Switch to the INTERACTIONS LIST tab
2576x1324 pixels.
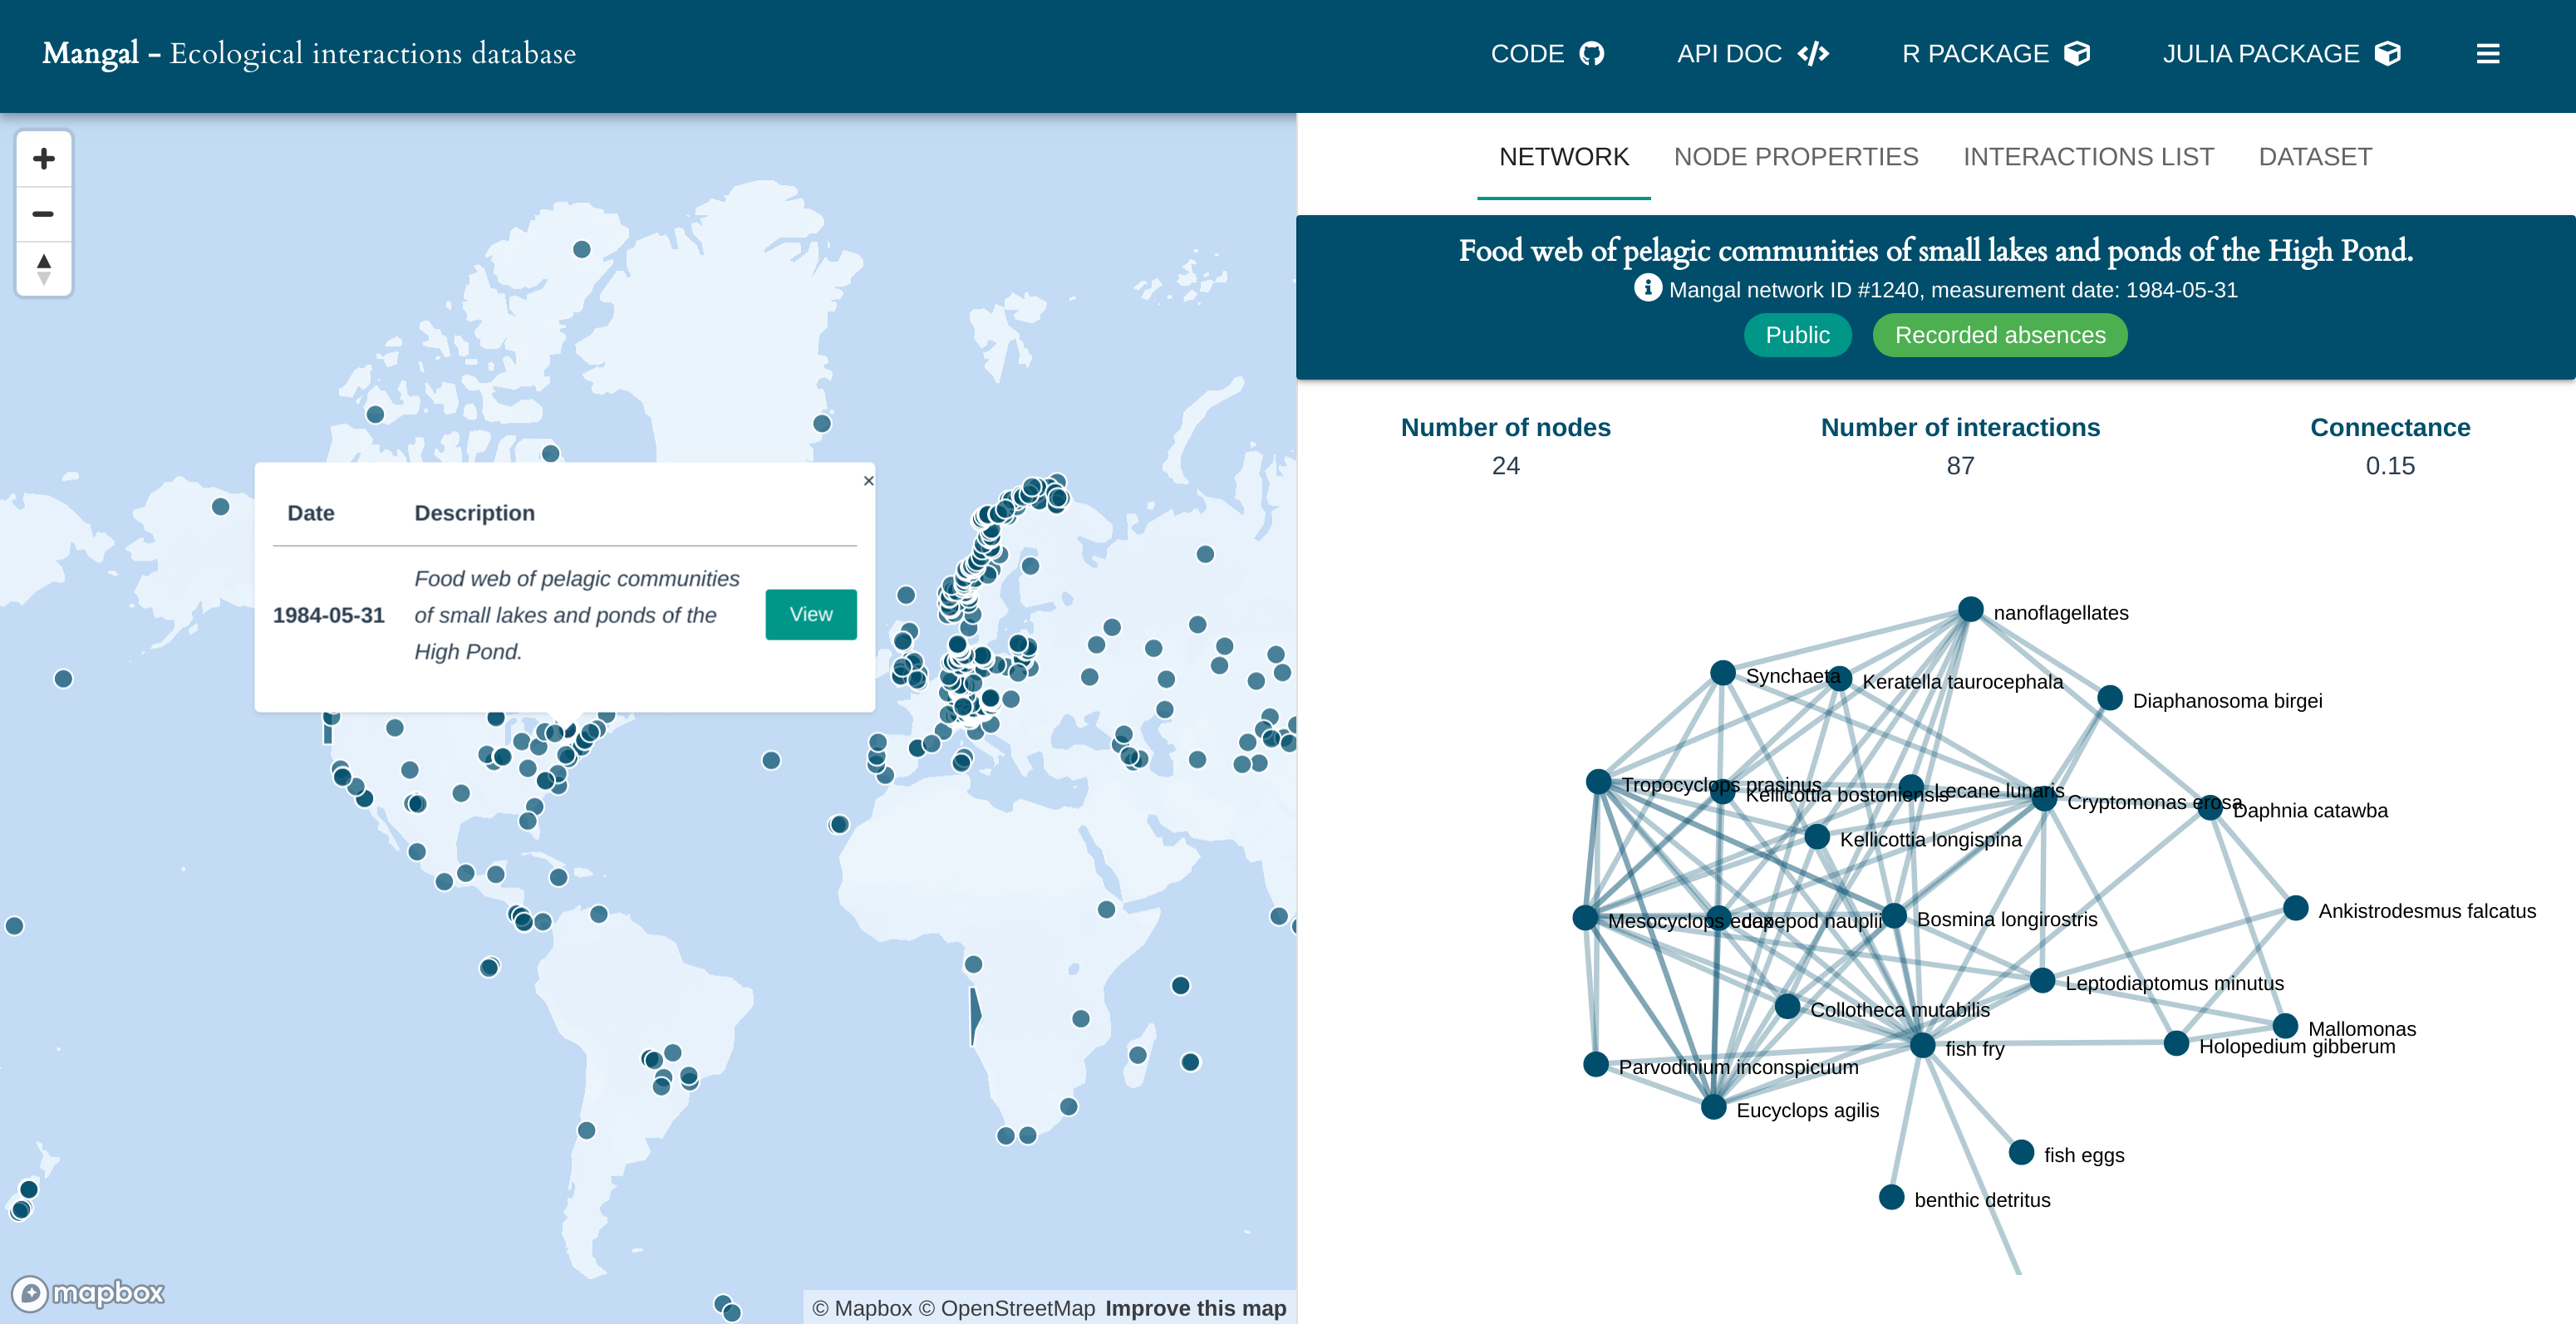(x=2087, y=157)
